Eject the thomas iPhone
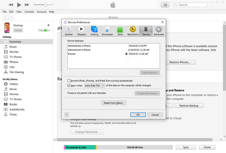The width and height of the screenshot is (226, 153). 49,25
